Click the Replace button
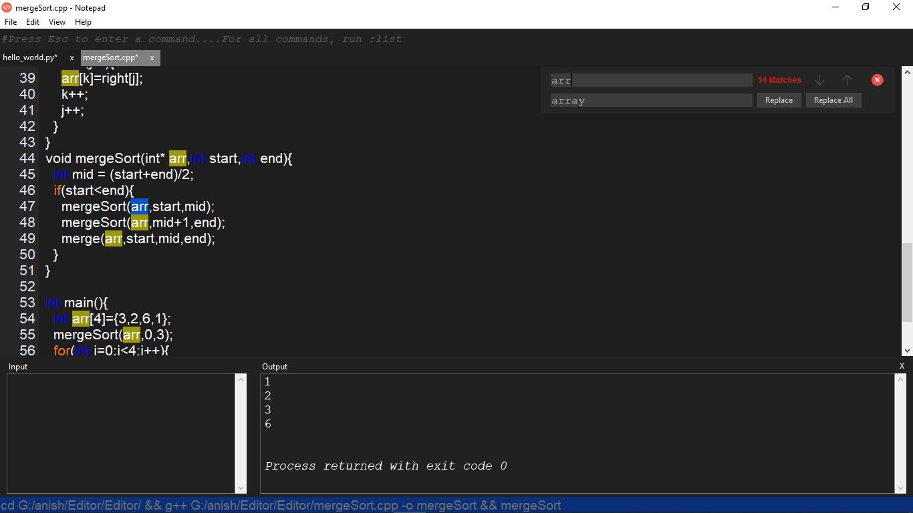913x513 pixels. point(779,100)
